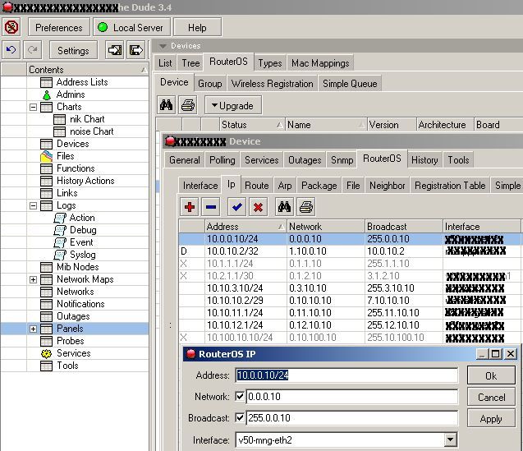Click the Network input field
The height and width of the screenshot is (451, 523).
pos(352,397)
